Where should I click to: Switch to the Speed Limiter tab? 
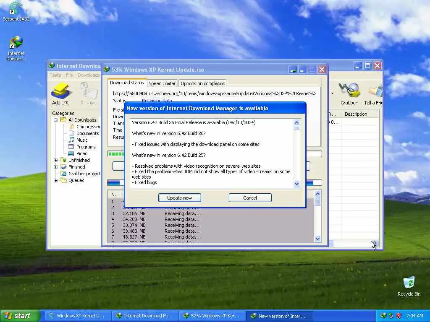pyautogui.click(x=162, y=83)
